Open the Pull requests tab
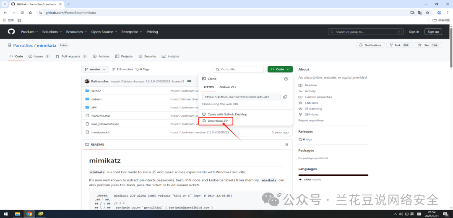 [70, 56]
